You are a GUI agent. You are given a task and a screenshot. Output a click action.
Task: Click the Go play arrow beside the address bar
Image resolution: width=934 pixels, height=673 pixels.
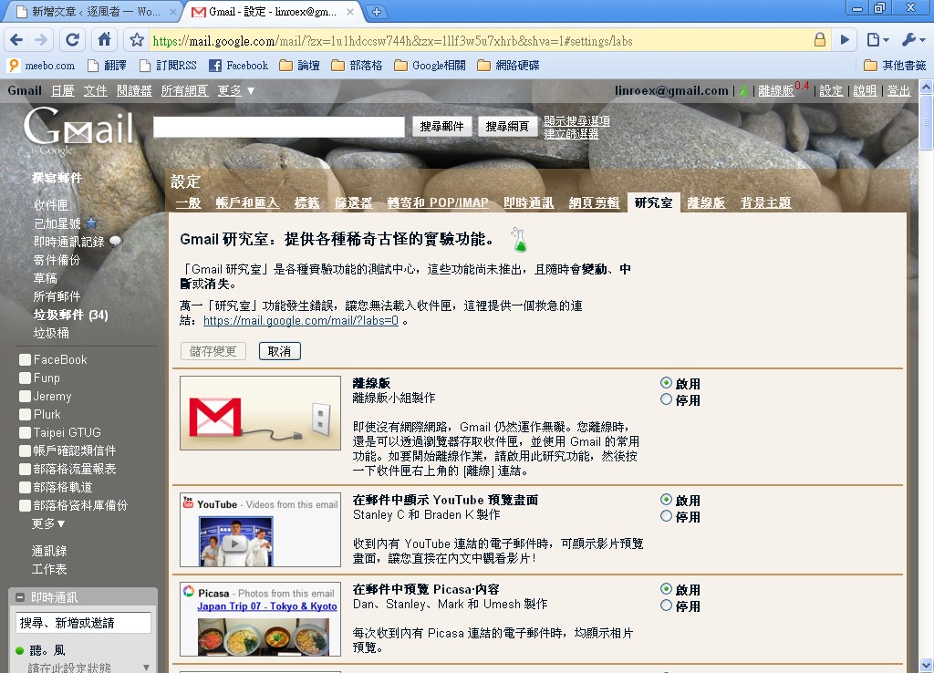click(x=845, y=40)
